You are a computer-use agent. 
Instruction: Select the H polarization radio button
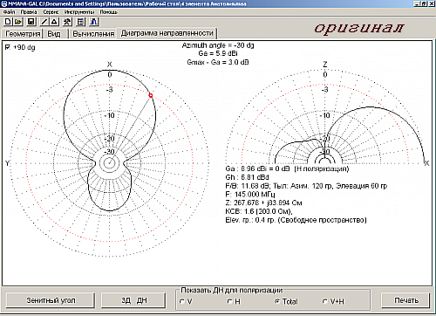[x=230, y=301]
